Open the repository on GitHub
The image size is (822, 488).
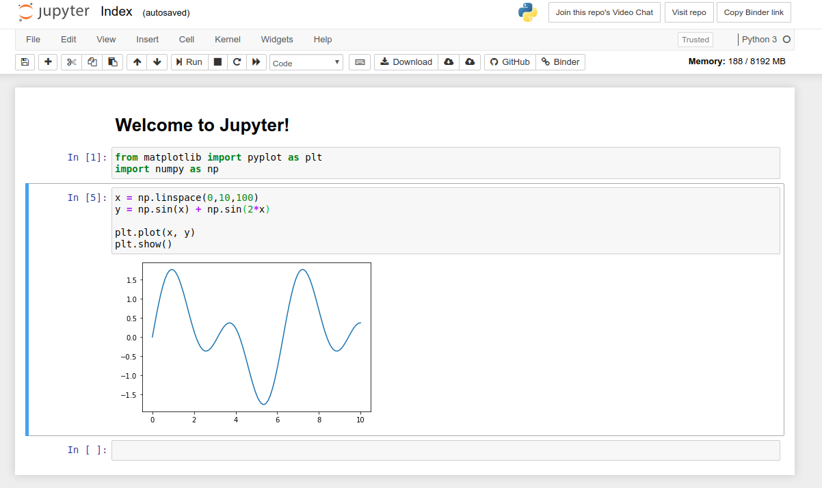pos(509,62)
